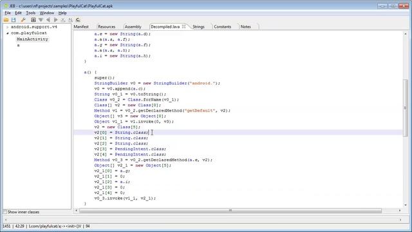Open the Tools menu
This screenshot has width=412, height=232.
point(30,13)
